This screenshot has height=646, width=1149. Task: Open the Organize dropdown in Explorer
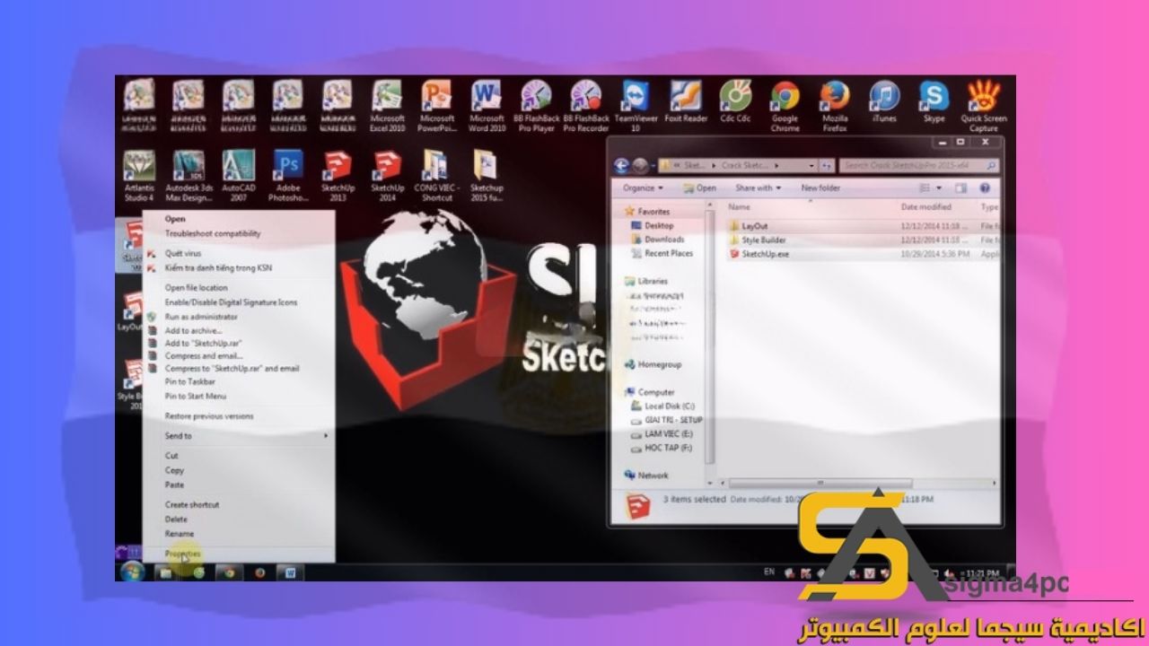click(643, 188)
